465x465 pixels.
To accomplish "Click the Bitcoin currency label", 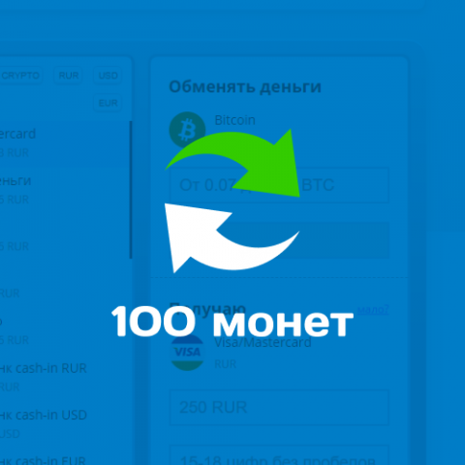I will (234, 120).
